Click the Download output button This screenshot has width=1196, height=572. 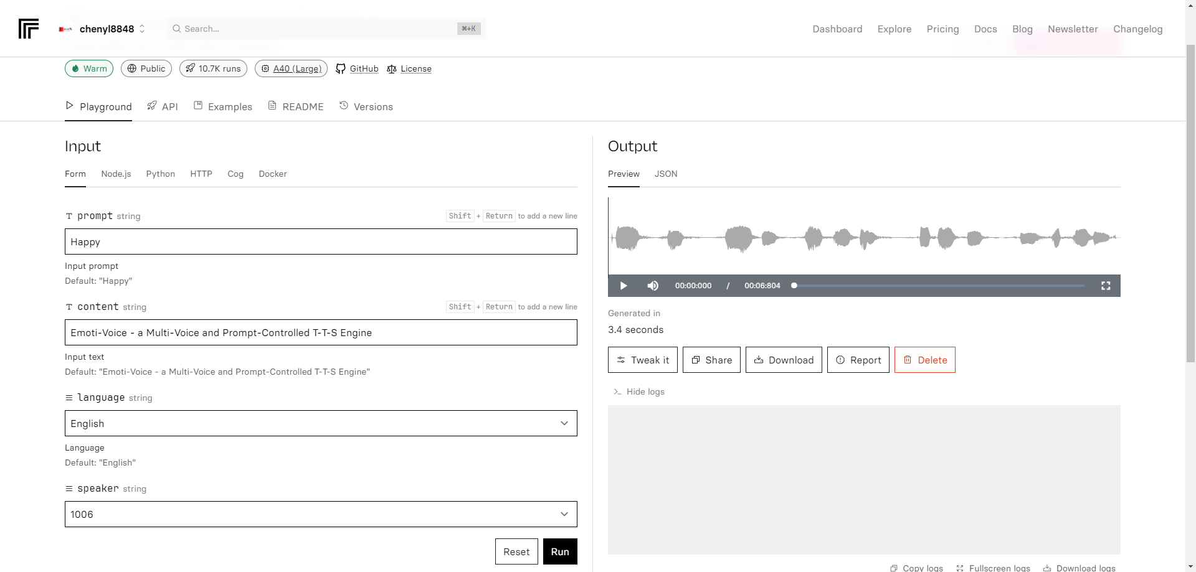click(784, 360)
